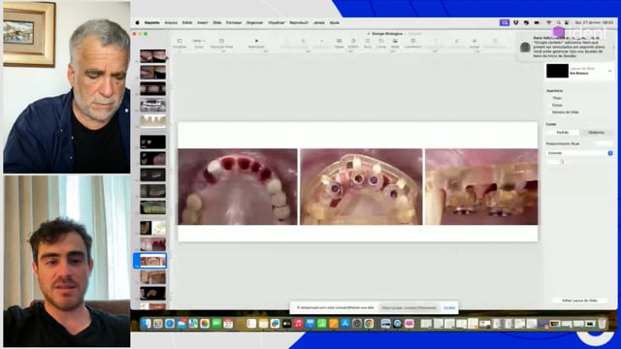This screenshot has height=349, width=621.
Task: Click the Forma shape icon
Action: tap(381, 41)
